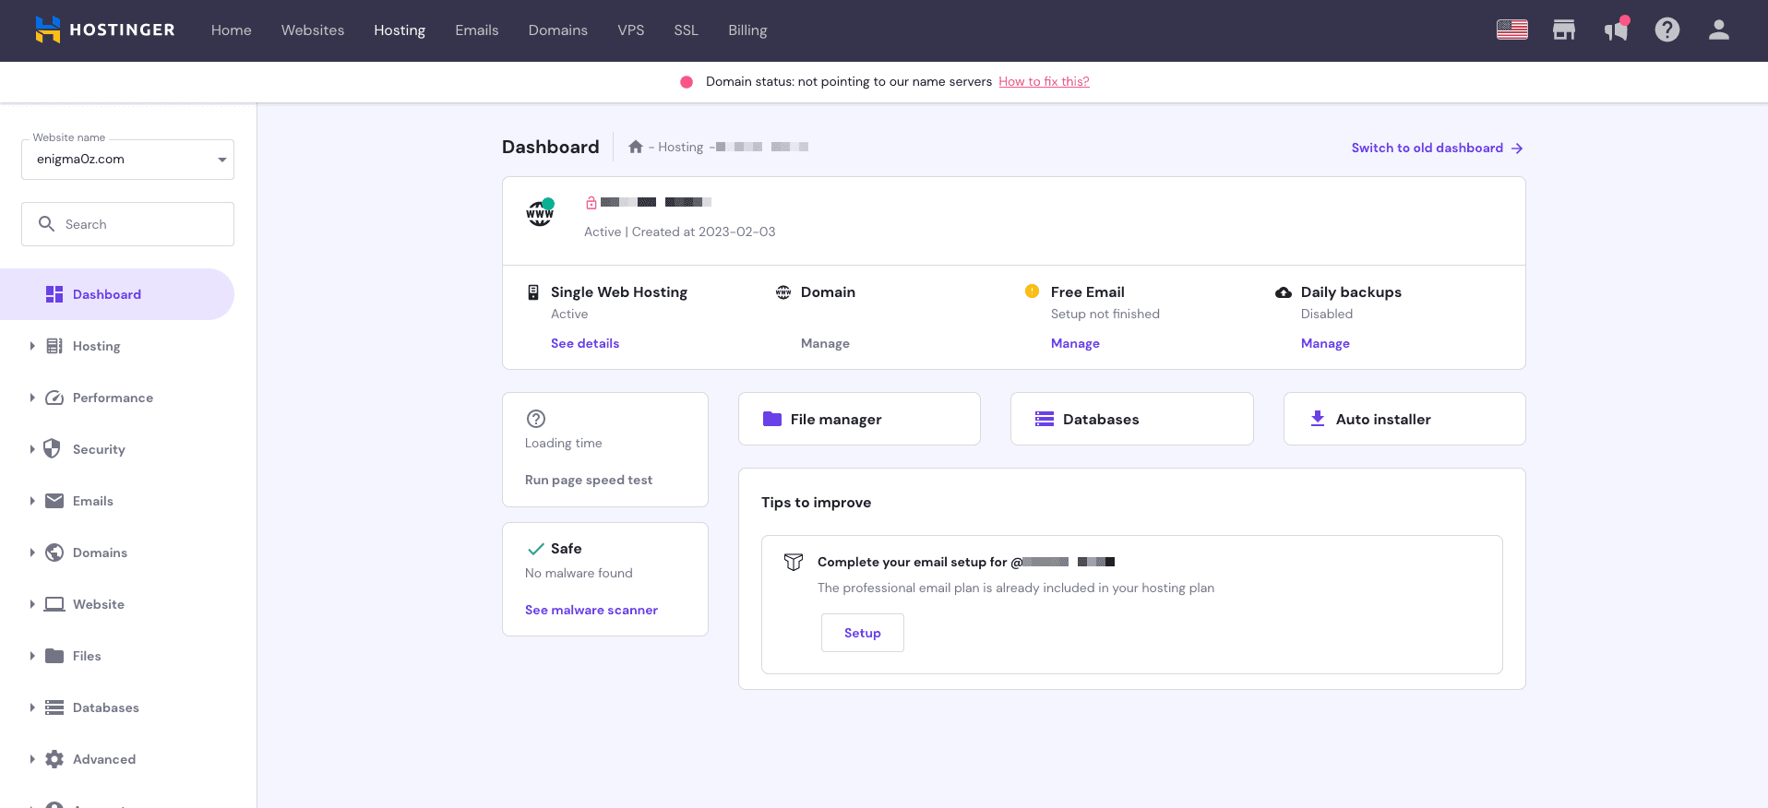Open VPS in top navigation
The image size is (1768, 808).
(x=631, y=30)
